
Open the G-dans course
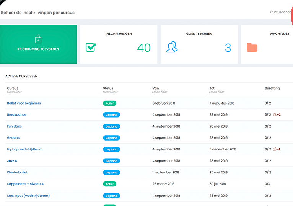click(x=13, y=138)
